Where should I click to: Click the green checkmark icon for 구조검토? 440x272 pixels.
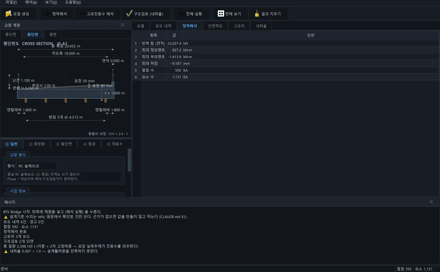(129, 13)
